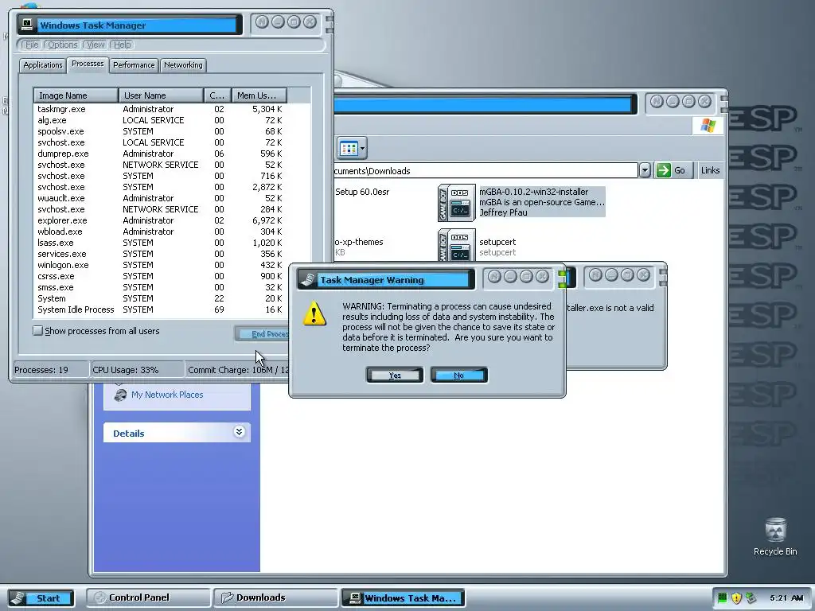The height and width of the screenshot is (611, 815).
Task: Click the green Task Manager tray icon
Action: tap(722, 598)
